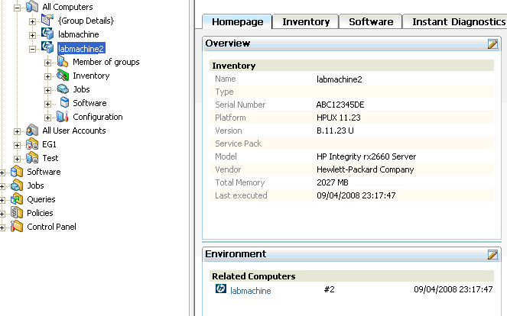Expand the All User Accounts node
This screenshot has height=316, width=507.
click(17, 131)
